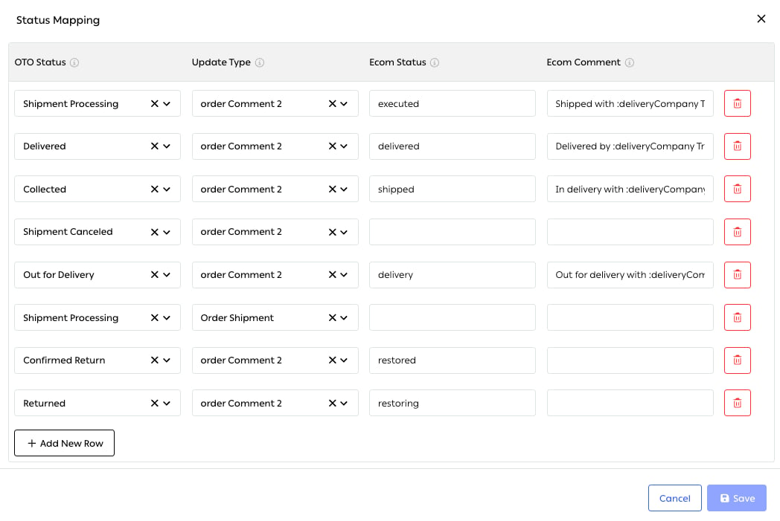
Task: Focus the empty Ecom status for Order Shipment row
Action: pos(453,317)
